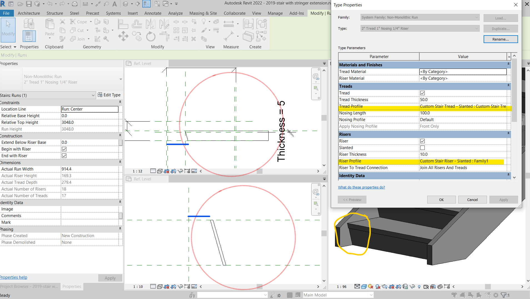The height and width of the screenshot is (299, 530).
Task: Click the Rename button in Type Properties
Action: 500,39
